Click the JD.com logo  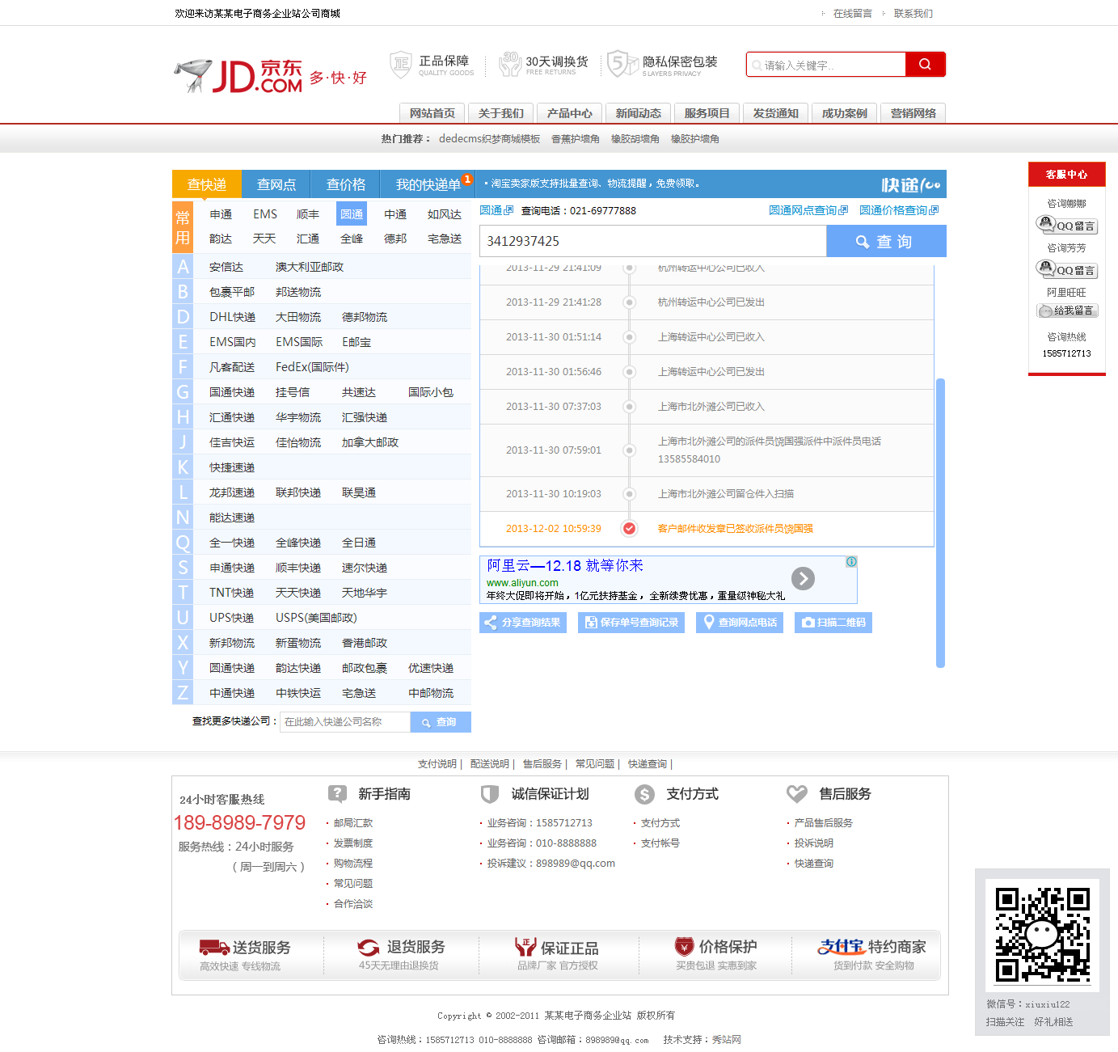pyautogui.click(x=238, y=76)
